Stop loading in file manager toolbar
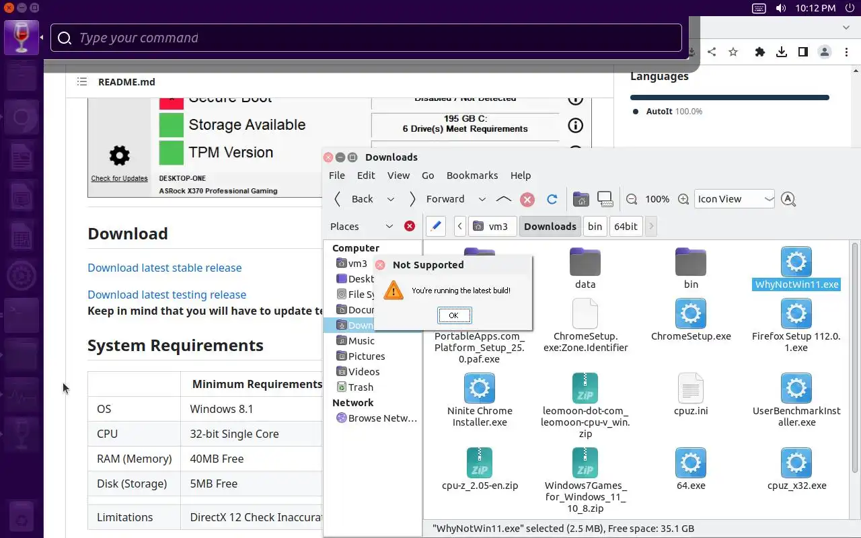Screen dimensions: 861x538 [x=527, y=199]
